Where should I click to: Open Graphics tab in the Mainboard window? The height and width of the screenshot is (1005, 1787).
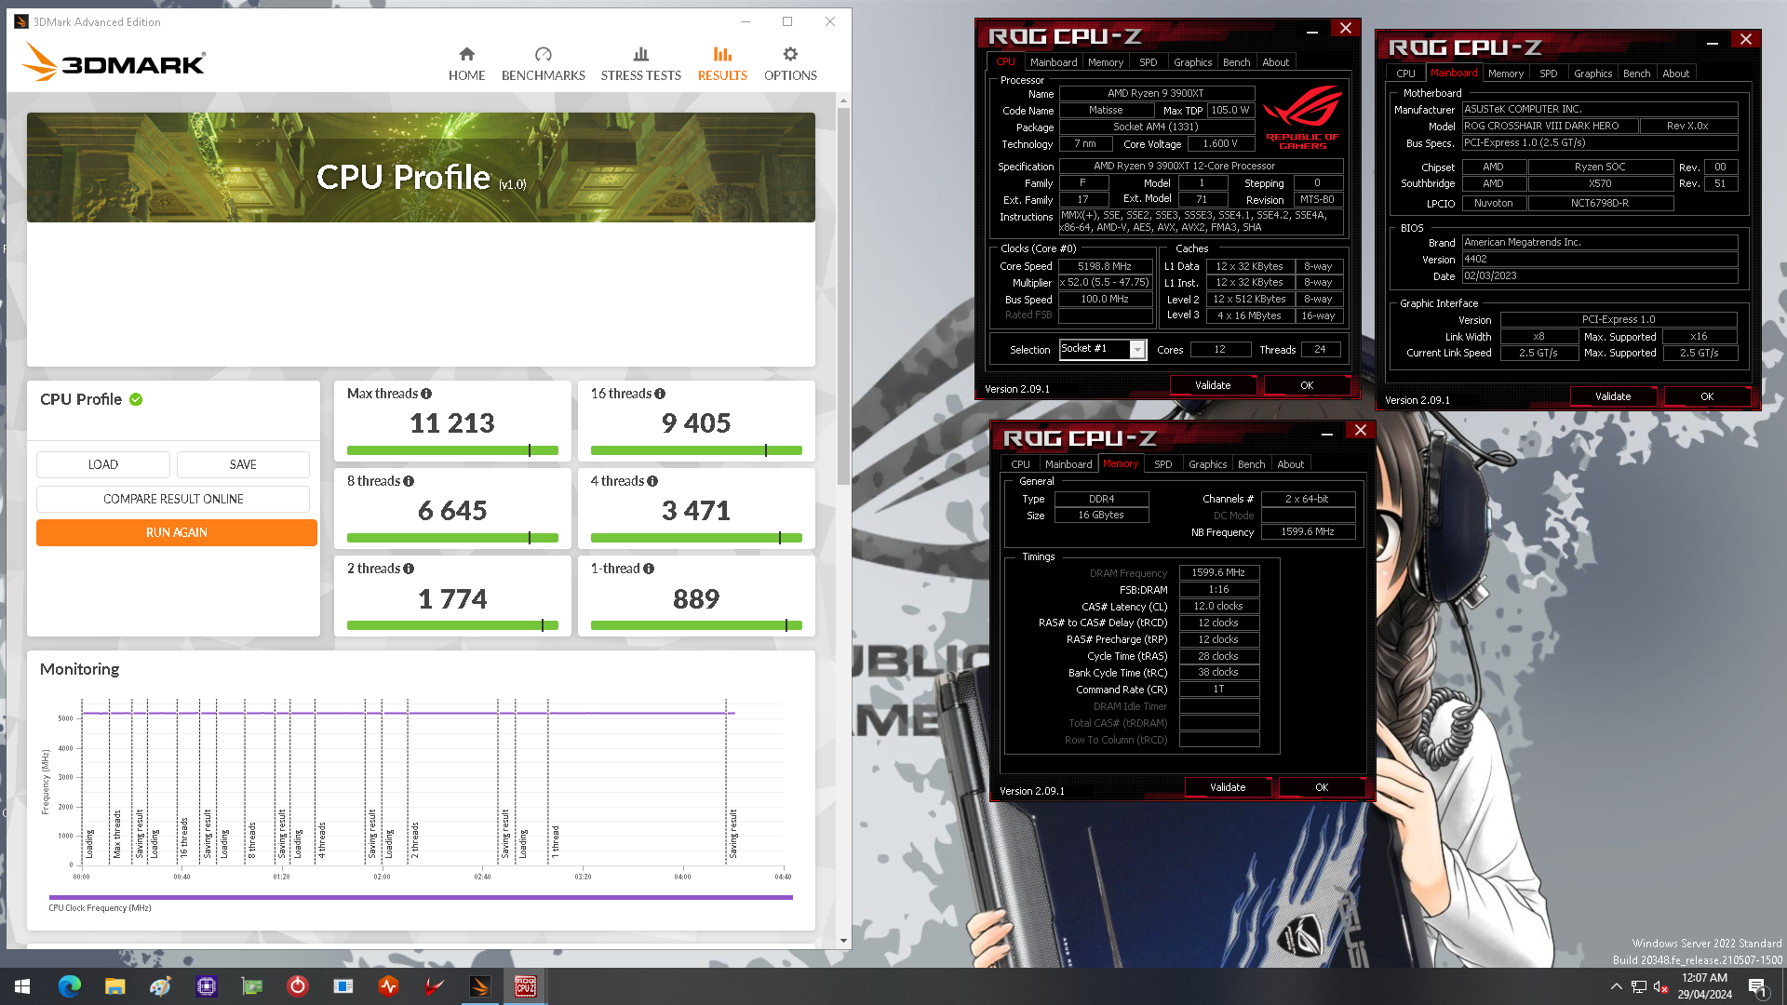pos(1592,74)
